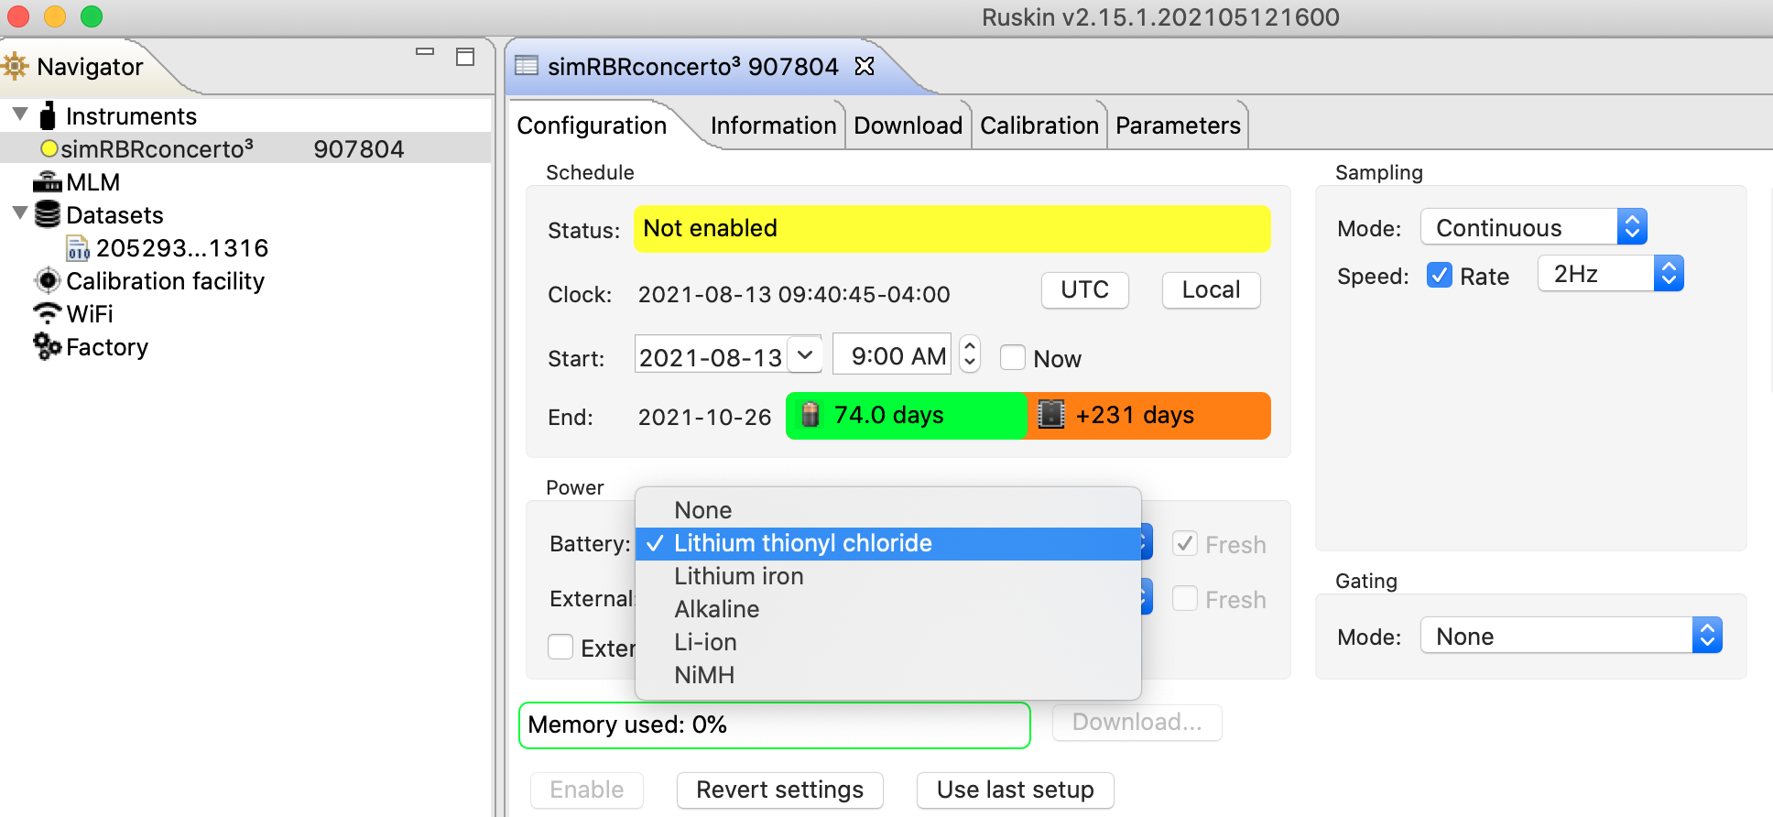Click the Memory used progress bar
This screenshot has width=1773, height=817.
coord(774,724)
